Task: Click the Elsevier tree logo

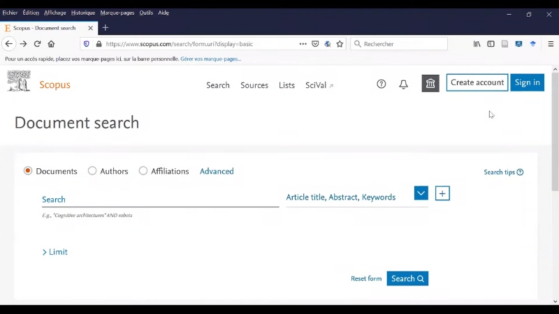Action: (19, 81)
